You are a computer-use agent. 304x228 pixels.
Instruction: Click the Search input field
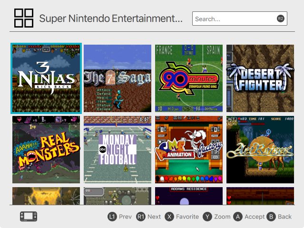point(240,19)
